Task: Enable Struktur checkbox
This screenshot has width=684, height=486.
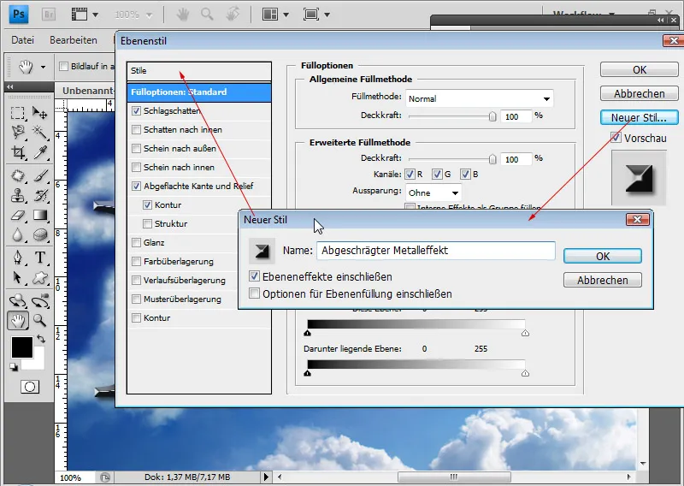Action: tap(147, 223)
